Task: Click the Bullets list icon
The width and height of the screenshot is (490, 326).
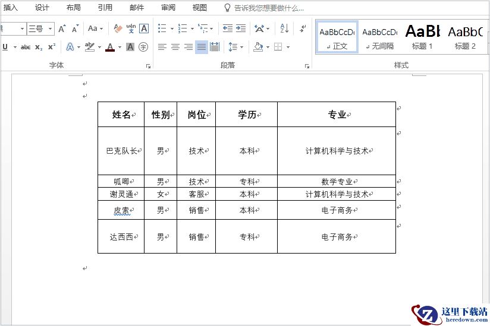Action: (x=162, y=29)
